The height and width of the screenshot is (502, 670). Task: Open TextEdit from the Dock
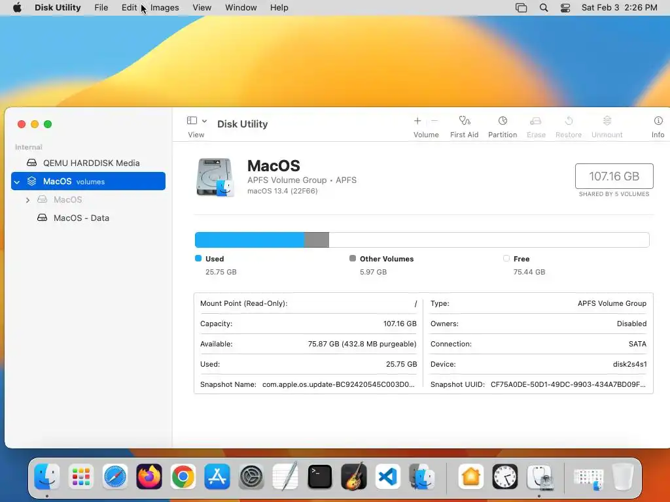(x=285, y=476)
